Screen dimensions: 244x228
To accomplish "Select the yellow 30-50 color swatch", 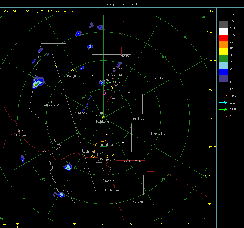I will coord(223,52).
